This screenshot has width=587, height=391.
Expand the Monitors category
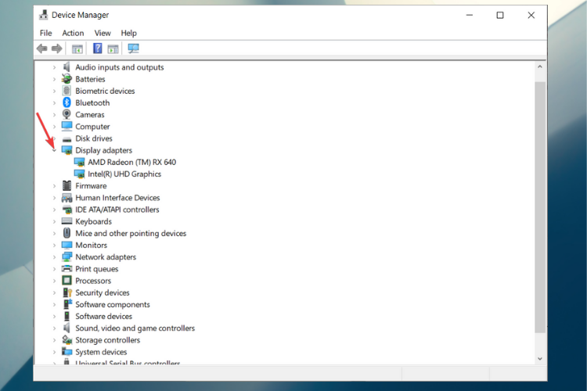(54, 246)
